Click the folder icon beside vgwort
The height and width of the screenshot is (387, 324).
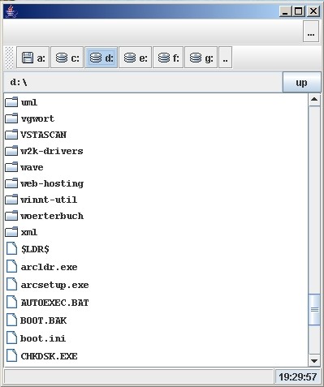click(11, 118)
